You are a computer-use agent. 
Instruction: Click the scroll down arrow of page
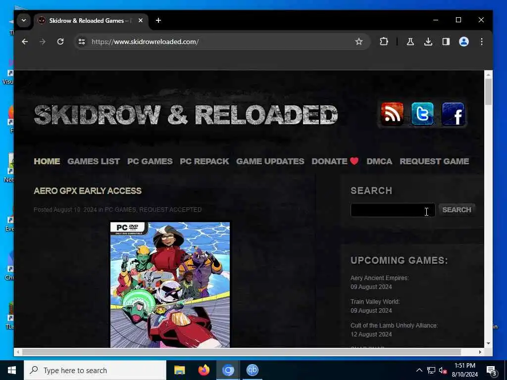(x=488, y=343)
